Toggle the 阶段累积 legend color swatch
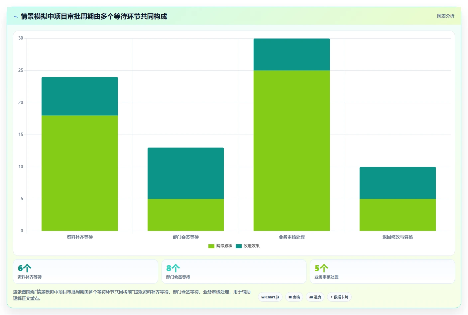Viewport: 468px width, 315px height. [211, 246]
